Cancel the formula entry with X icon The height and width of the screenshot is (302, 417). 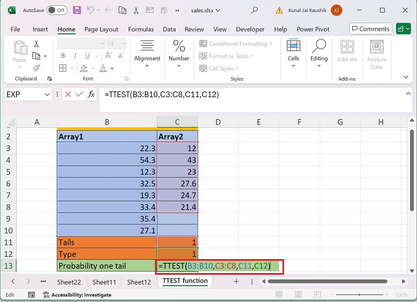[x=68, y=94]
